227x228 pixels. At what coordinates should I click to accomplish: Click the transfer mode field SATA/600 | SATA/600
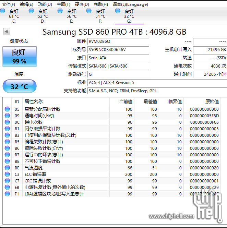coord(118,66)
